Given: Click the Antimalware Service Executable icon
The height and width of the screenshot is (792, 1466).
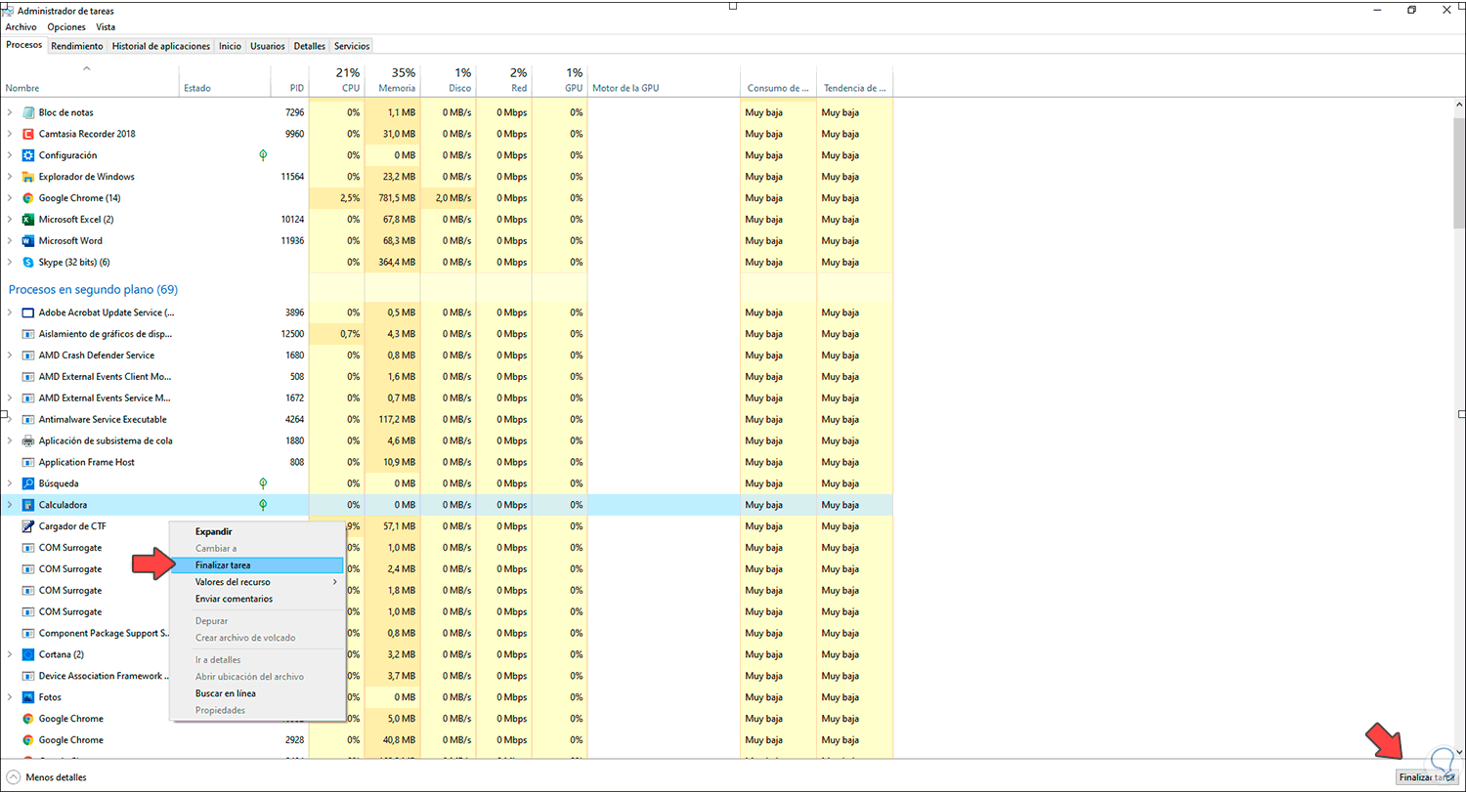Looking at the screenshot, I should 28,420.
